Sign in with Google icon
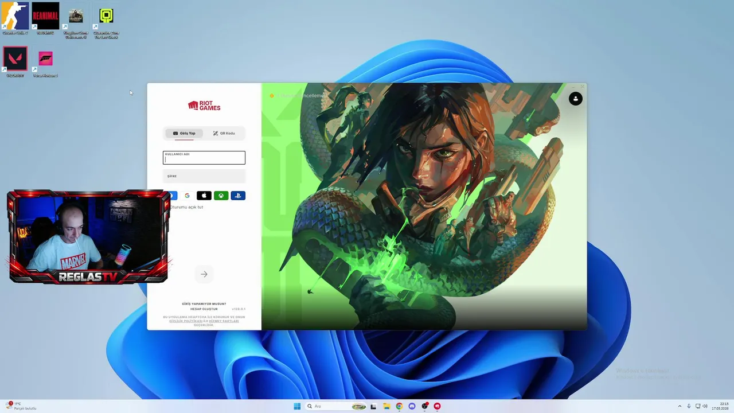Viewport: 734px width, 413px height. [187, 196]
